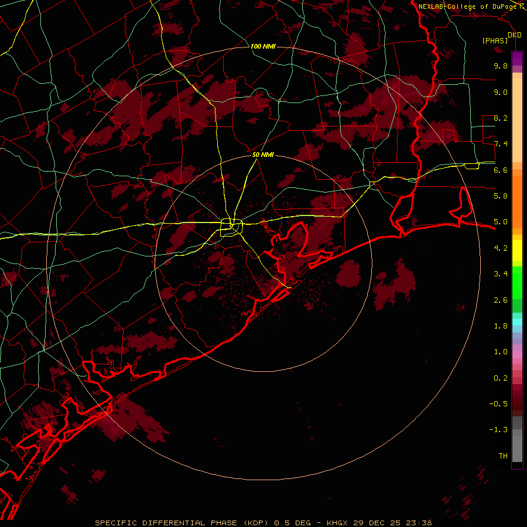This screenshot has height=527, width=527.
Task: Click the Specific Differential Phase caption at bottom
Action: click(x=263, y=523)
